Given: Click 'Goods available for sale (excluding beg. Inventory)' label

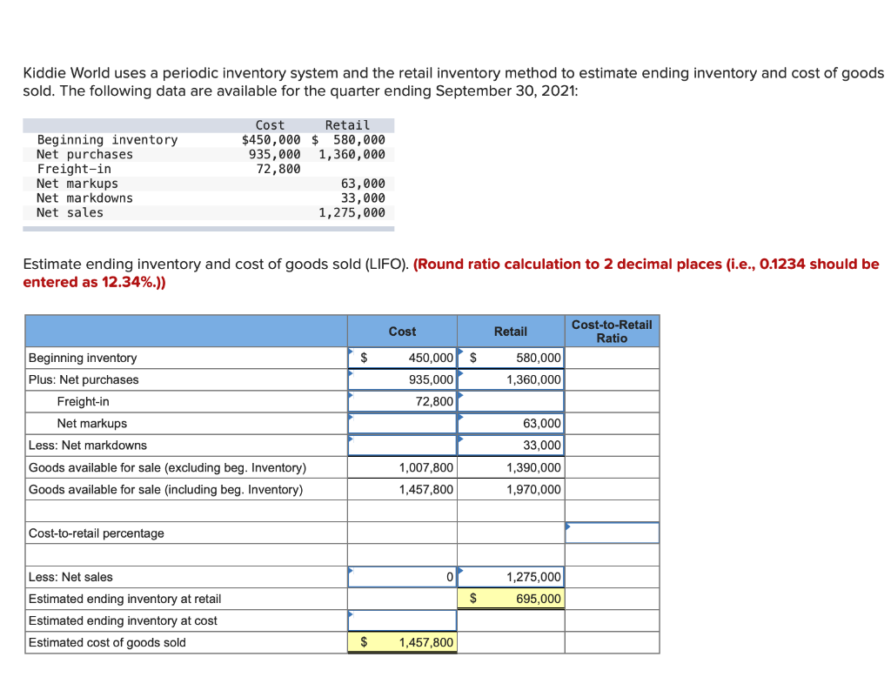Looking at the screenshot, I should coord(168,467).
